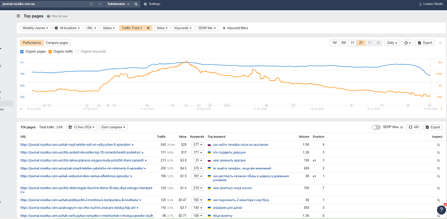Screen dimensions: 447x219
Task: Open Status filter dropdown
Action: click(x=108, y=28)
